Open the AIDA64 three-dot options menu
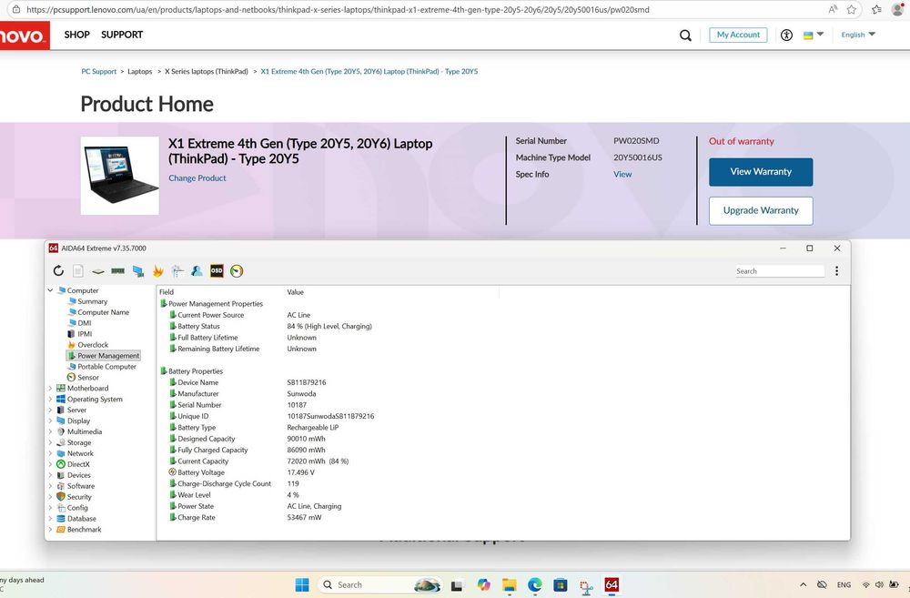Image resolution: width=910 pixels, height=598 pixels. [836, 270]
